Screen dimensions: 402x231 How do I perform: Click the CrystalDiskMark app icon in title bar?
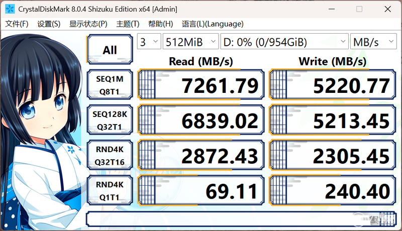[x=10, y=9]
